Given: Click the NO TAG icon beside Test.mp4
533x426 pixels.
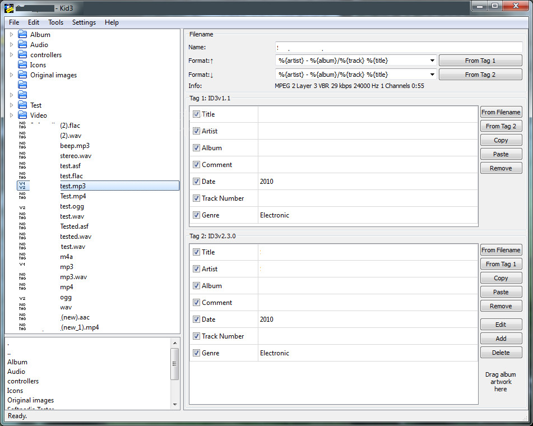Looking at the screenshot, I should click(x=22, y=196).
